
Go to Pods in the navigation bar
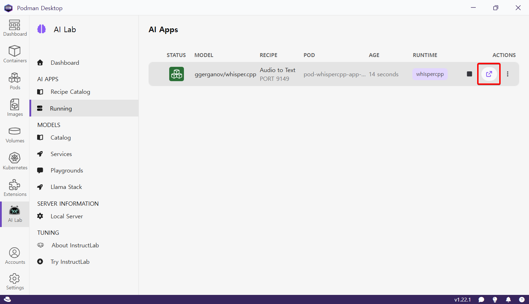coord(15,81)
